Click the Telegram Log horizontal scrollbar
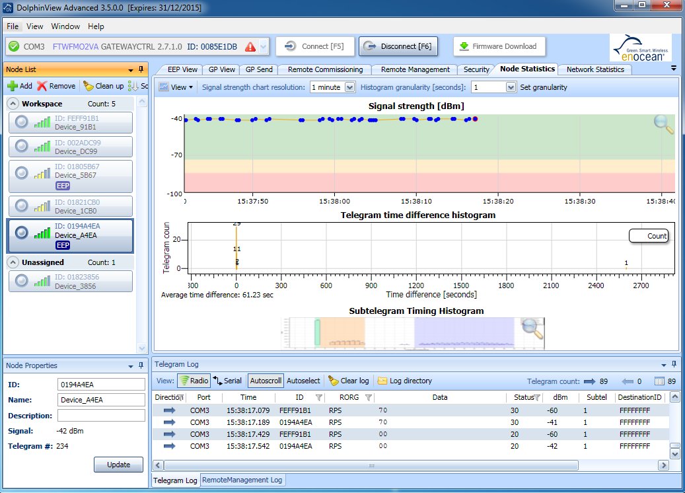 pos(371,465)
